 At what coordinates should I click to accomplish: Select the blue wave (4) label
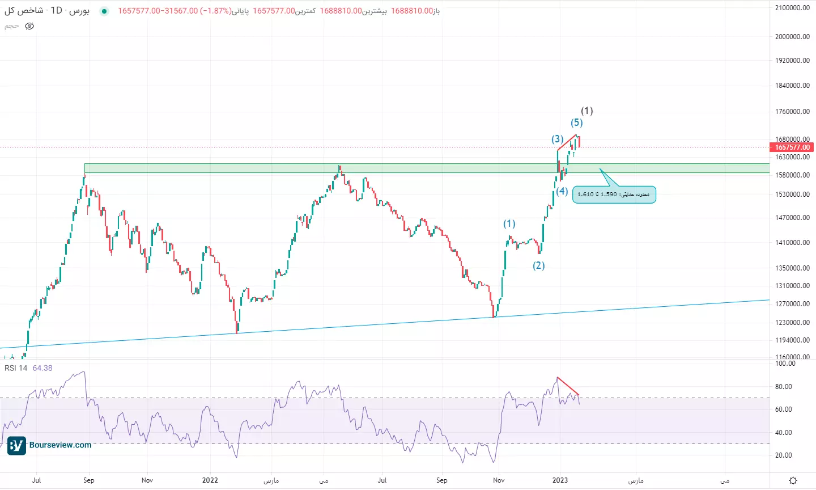pos(562,191)
